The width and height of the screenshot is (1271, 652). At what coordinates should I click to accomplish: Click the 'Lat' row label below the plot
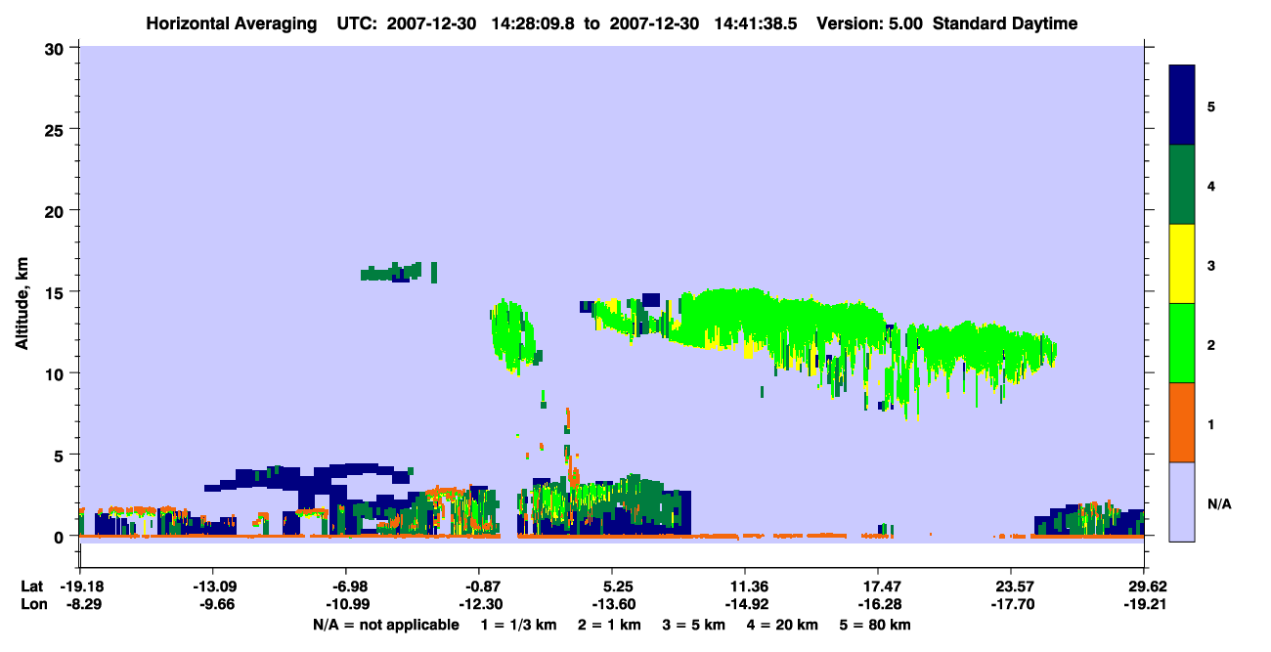point(31,587)
